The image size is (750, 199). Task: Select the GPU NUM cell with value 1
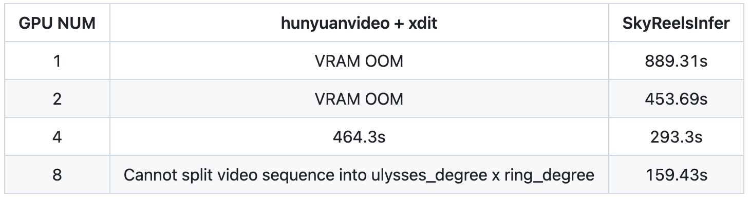point(57,61)
